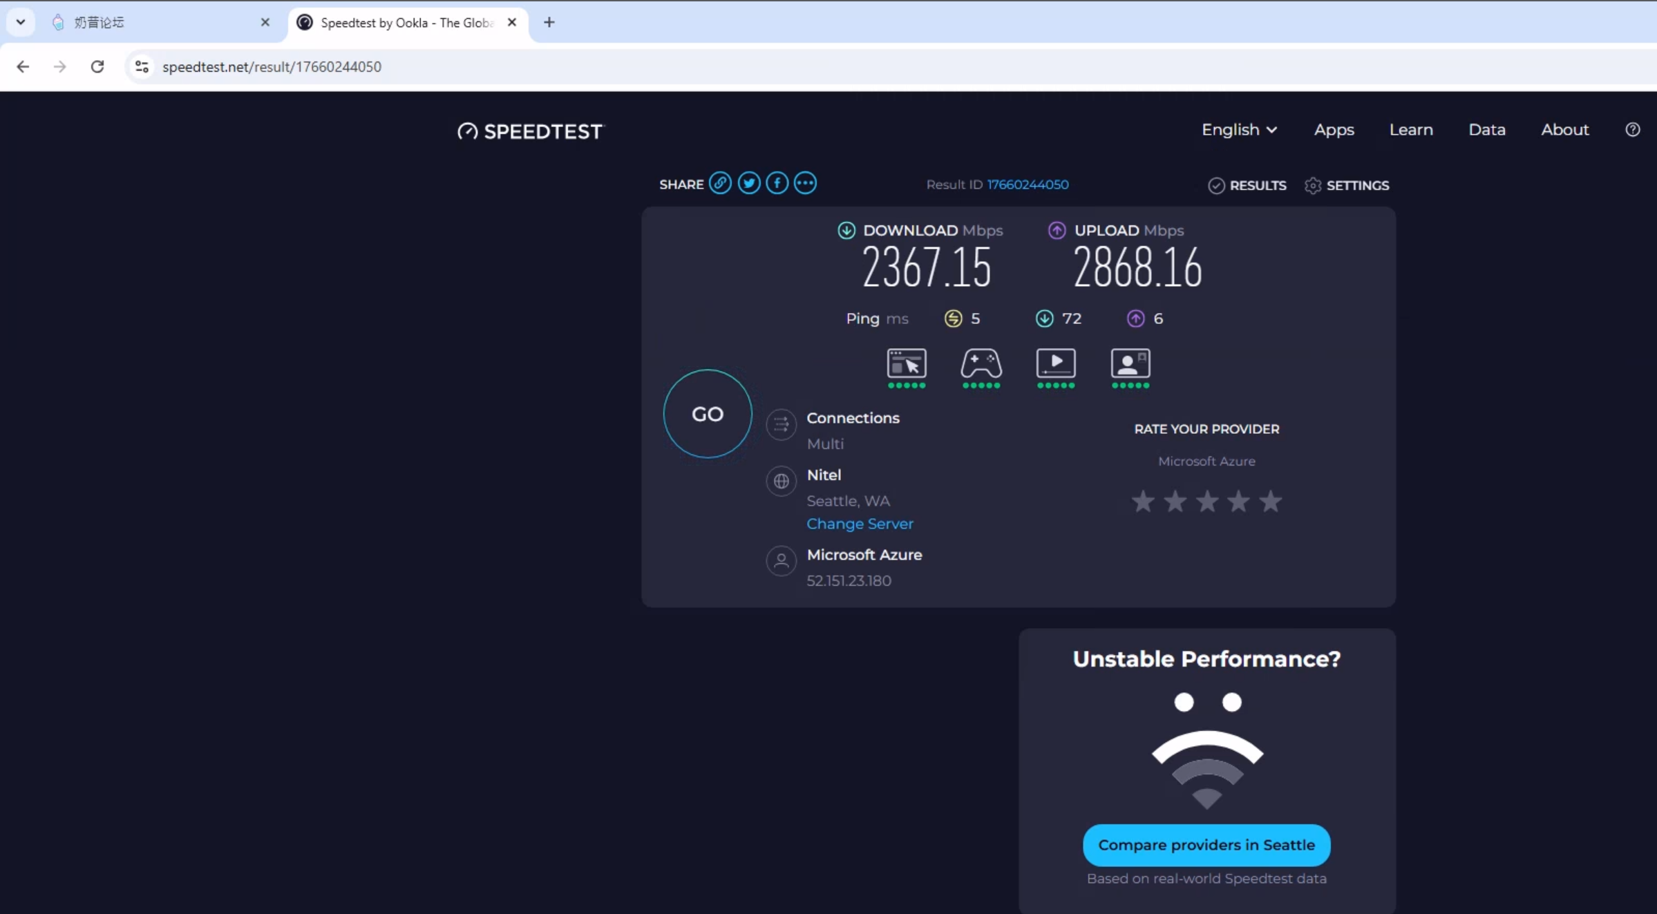Click the web browsing performance icon

point(907,363)
